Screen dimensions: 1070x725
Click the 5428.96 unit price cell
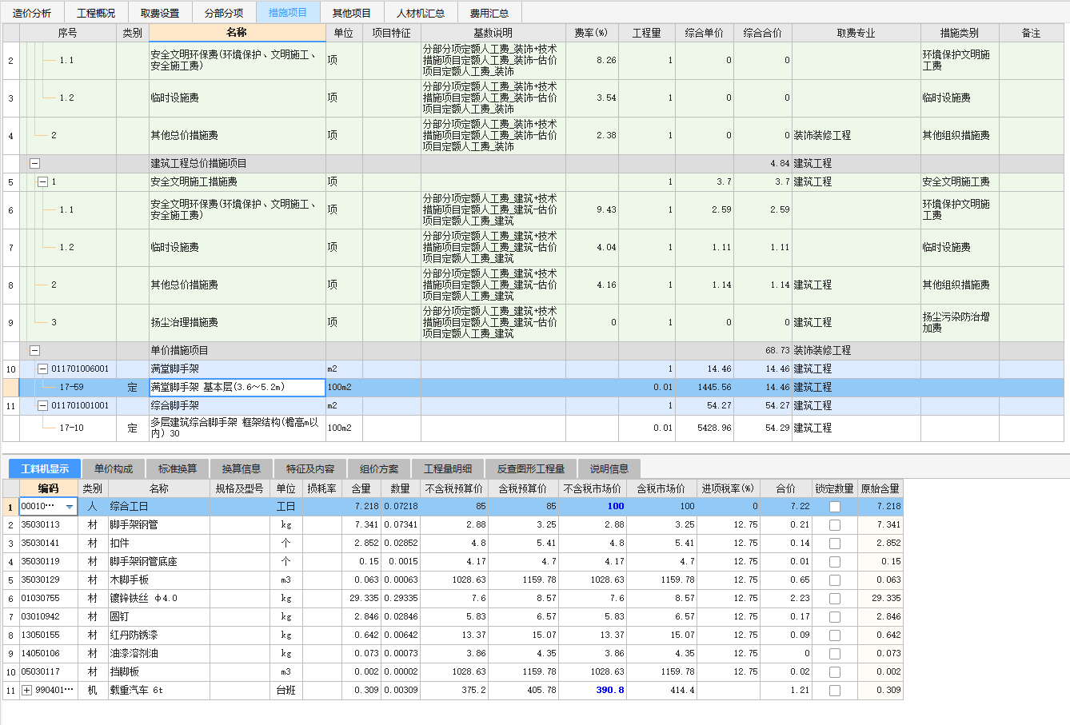click(x=705, y=428)
